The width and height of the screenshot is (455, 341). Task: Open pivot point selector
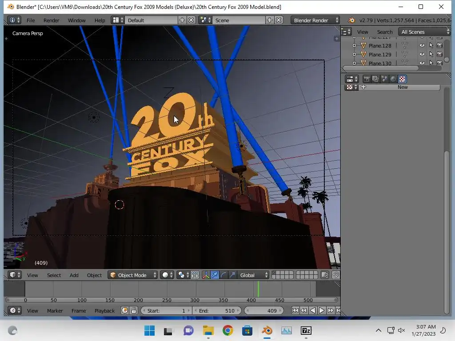[x=184, y=275]
